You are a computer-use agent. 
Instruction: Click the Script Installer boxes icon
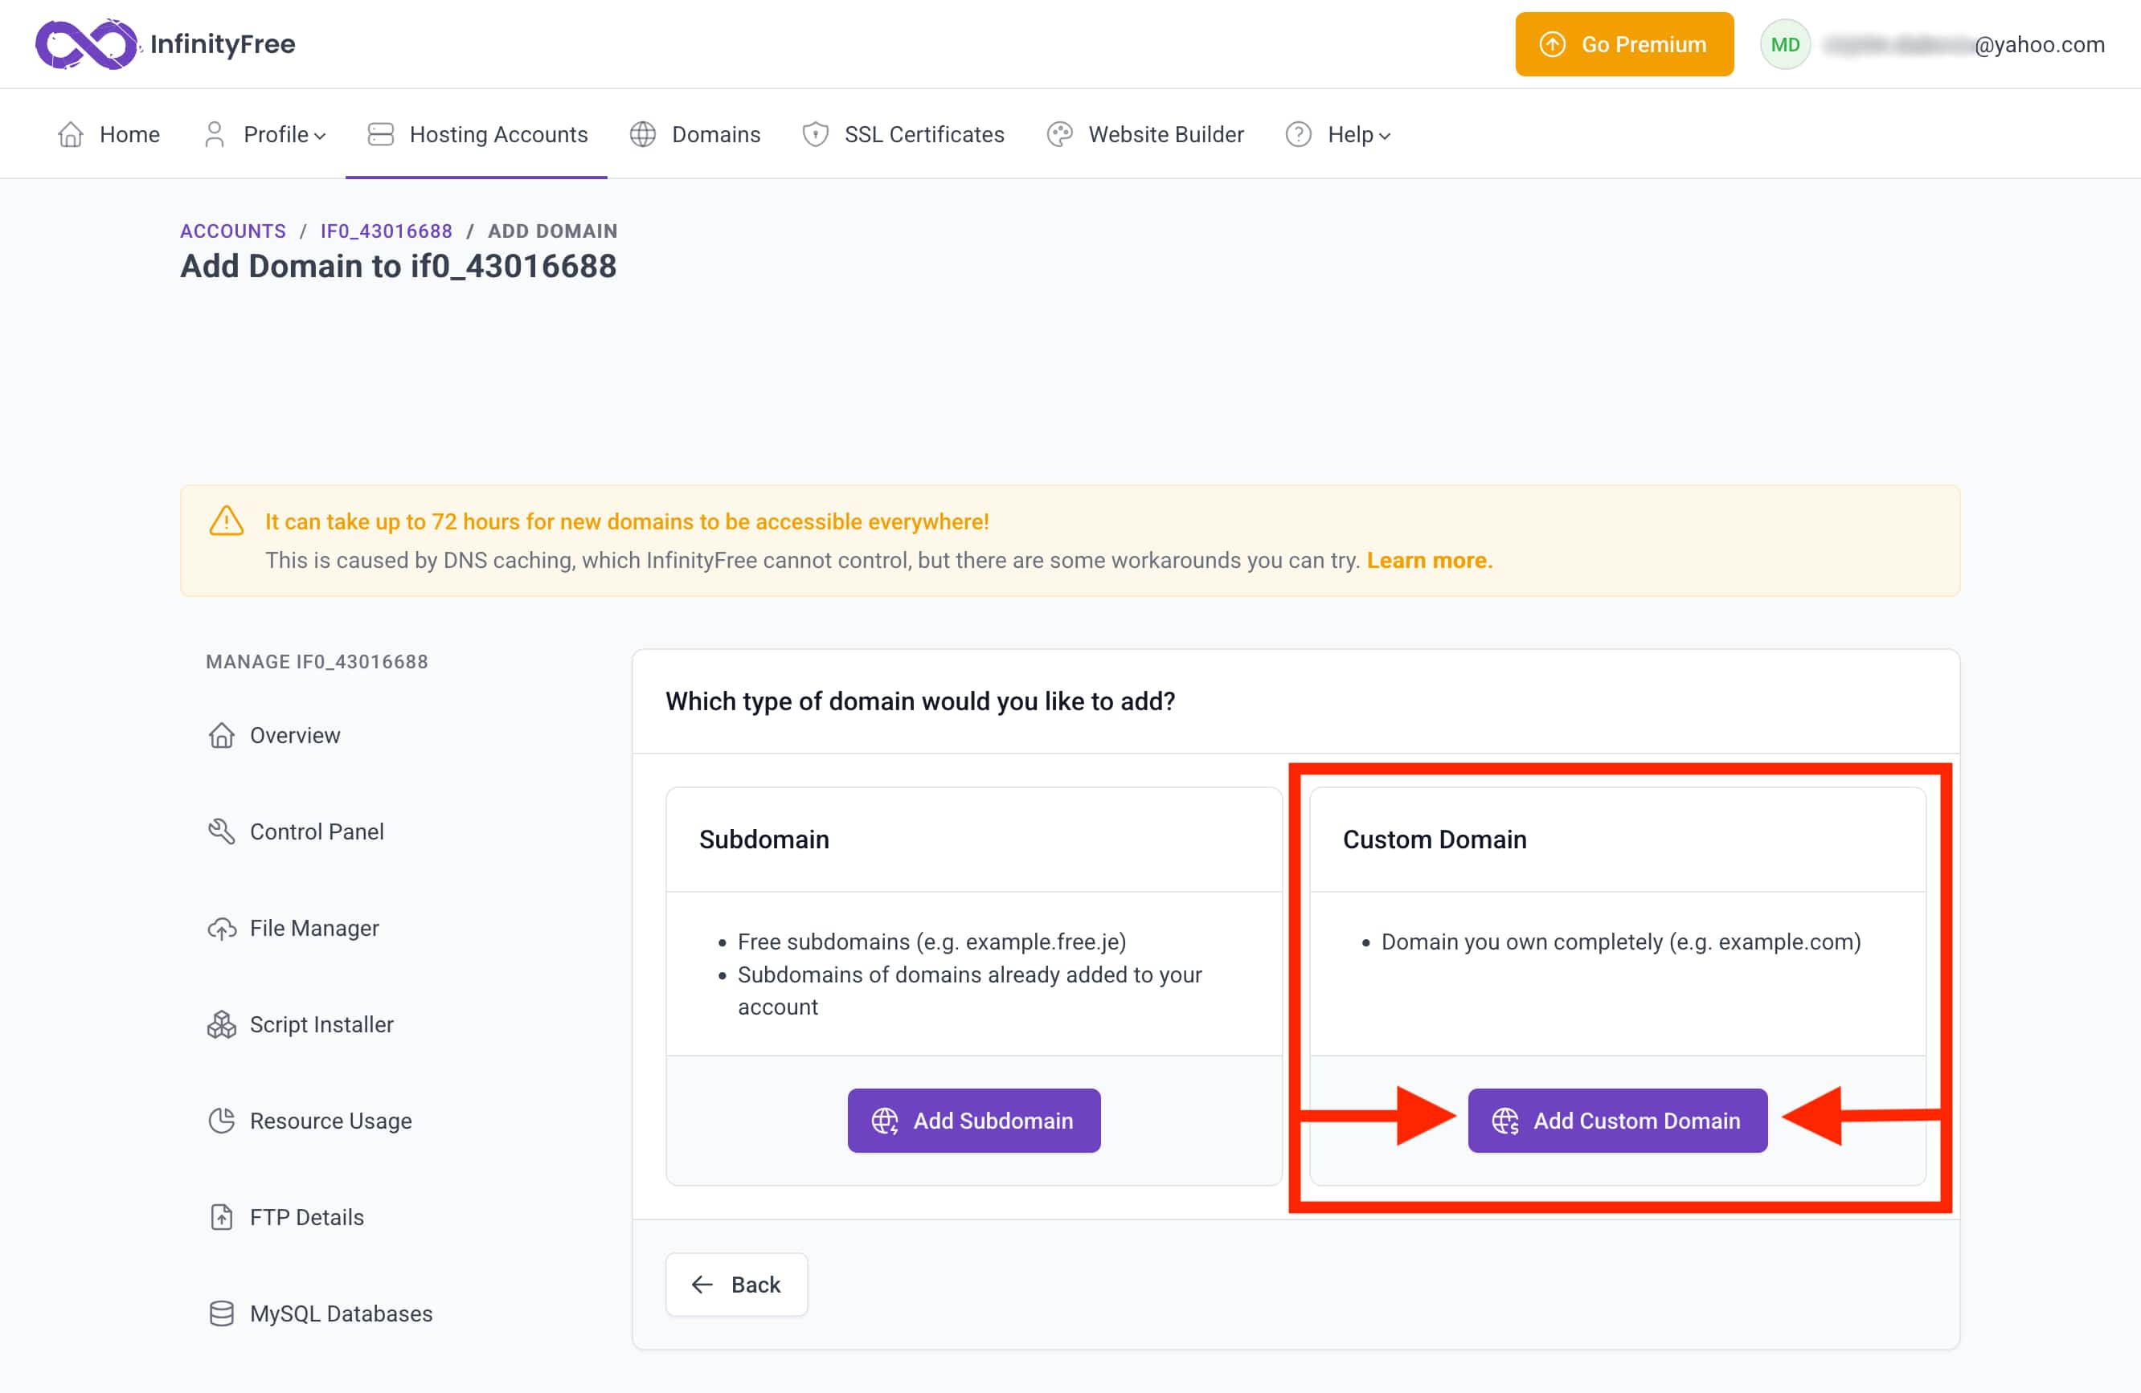221,1024
